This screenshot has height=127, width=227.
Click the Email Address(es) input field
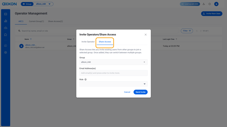113,73
